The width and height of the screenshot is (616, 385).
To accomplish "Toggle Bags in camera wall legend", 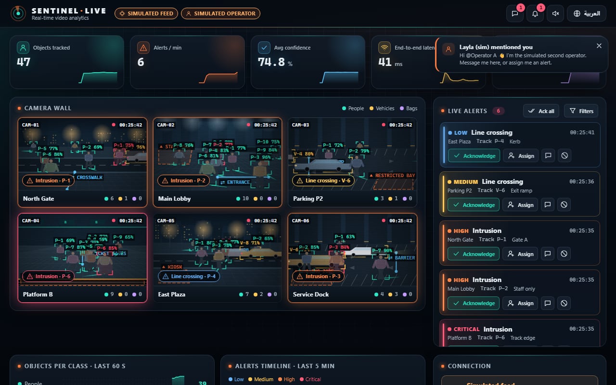I will pos(409,109).
